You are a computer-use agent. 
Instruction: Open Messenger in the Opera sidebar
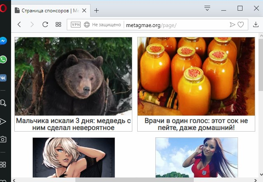pos(3,41)
